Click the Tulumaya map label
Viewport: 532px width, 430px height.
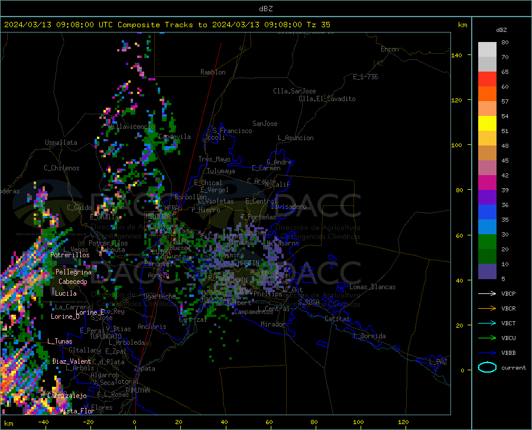tap(221, 171)
